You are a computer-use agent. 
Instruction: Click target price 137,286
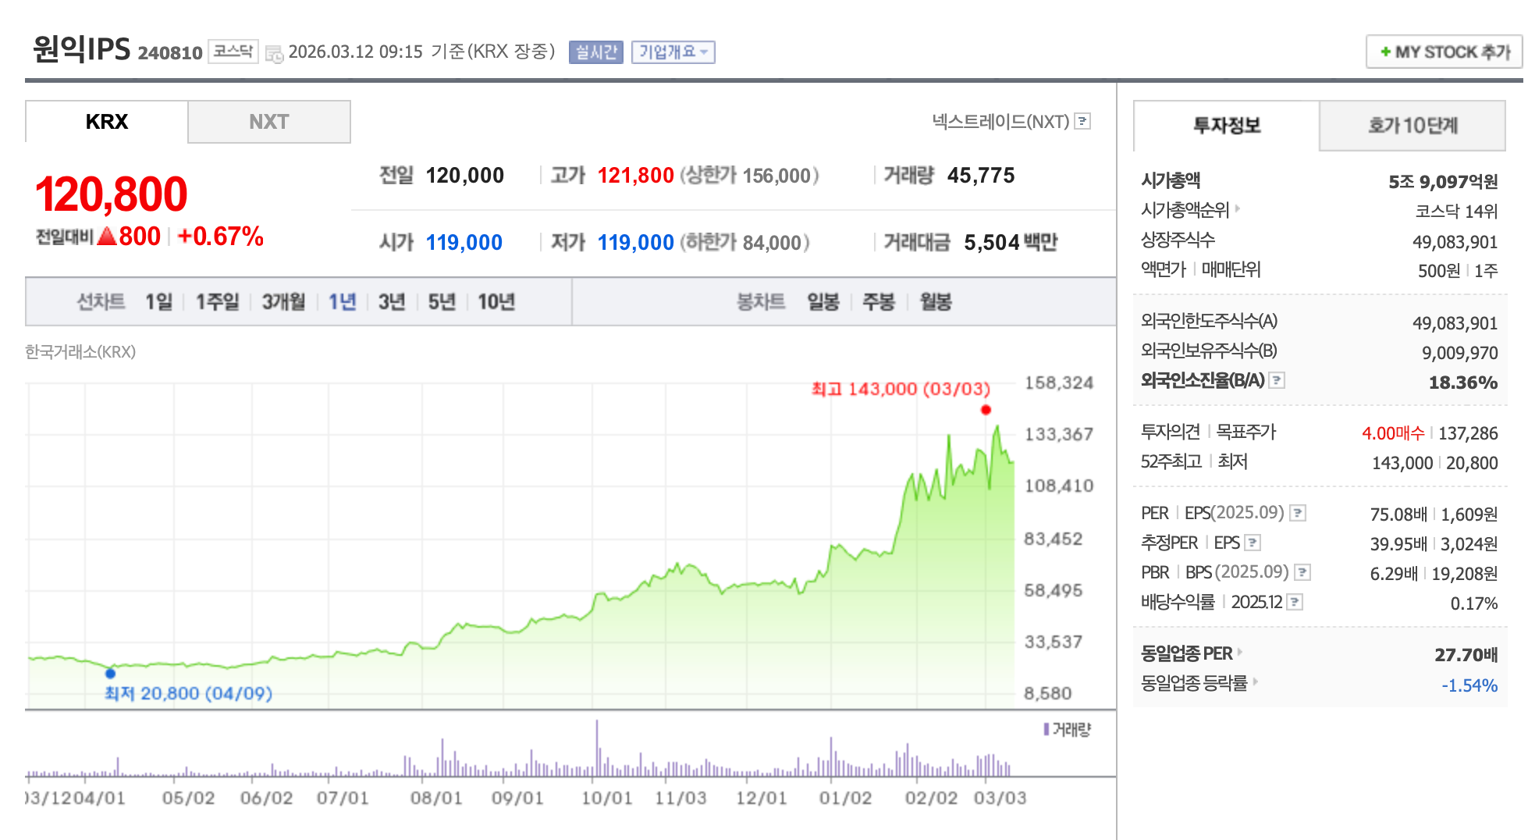point(1468,433)
